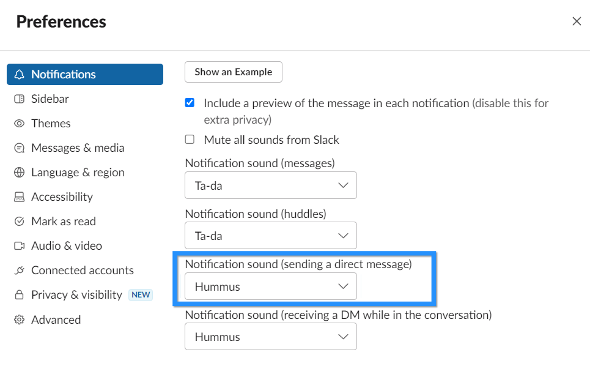This screenshot has width=590, height=374.
Task: Enable Mute all sounds from Slack
Action: 190,140
